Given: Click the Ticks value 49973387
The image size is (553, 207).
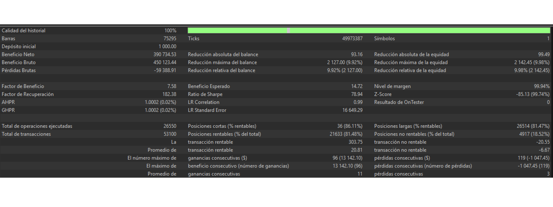Looking at the screenshot, I should click(352, 39).
